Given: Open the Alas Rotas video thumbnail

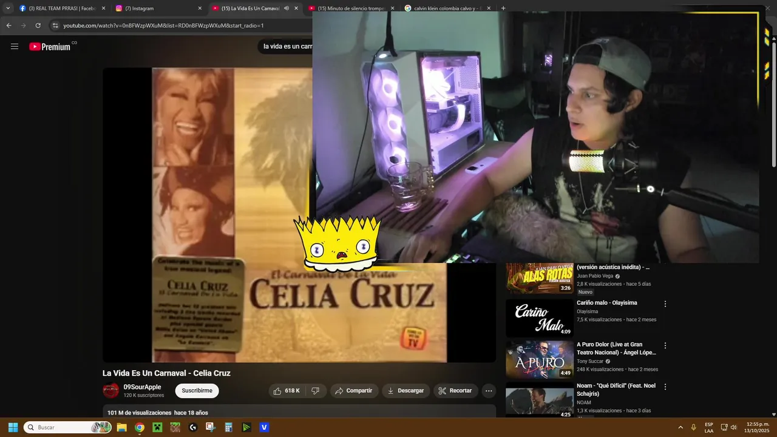Looking at the screenshot, I should (x=540, y=278).
